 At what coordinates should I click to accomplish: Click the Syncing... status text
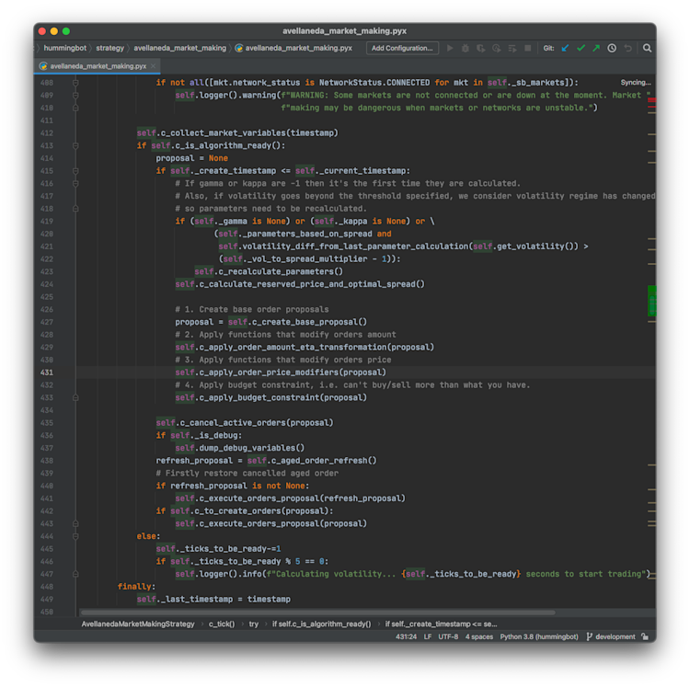pyautogui.click(x=636, y=83)
